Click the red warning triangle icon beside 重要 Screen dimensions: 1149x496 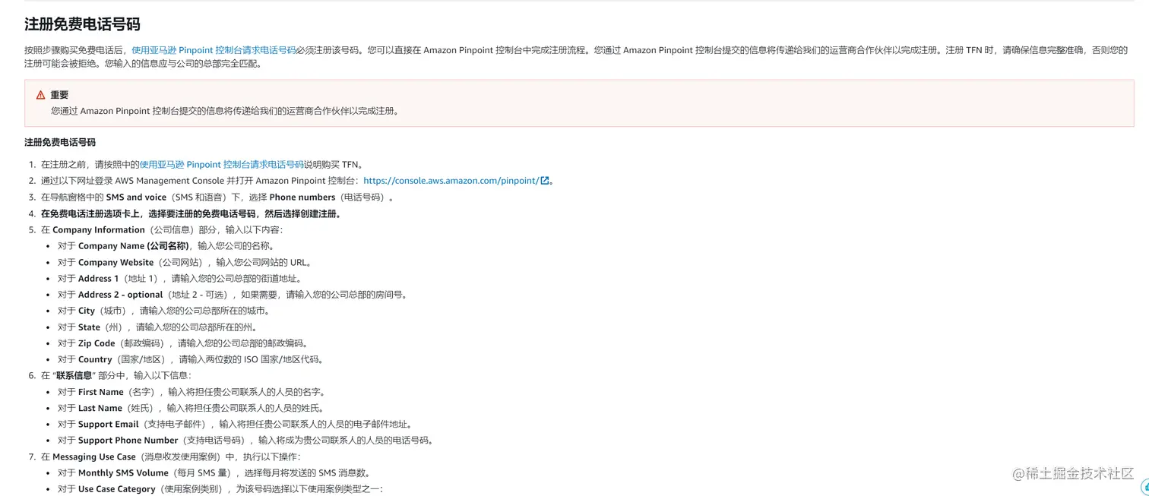[41, 95]
